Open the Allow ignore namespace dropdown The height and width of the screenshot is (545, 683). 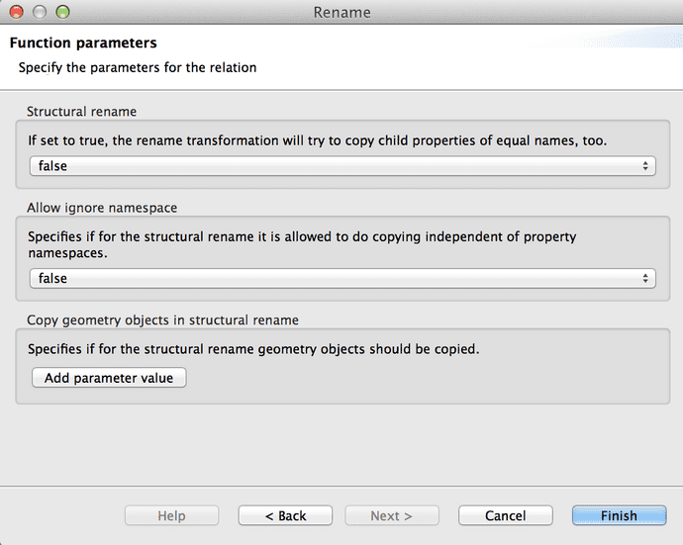pos(341,279)
